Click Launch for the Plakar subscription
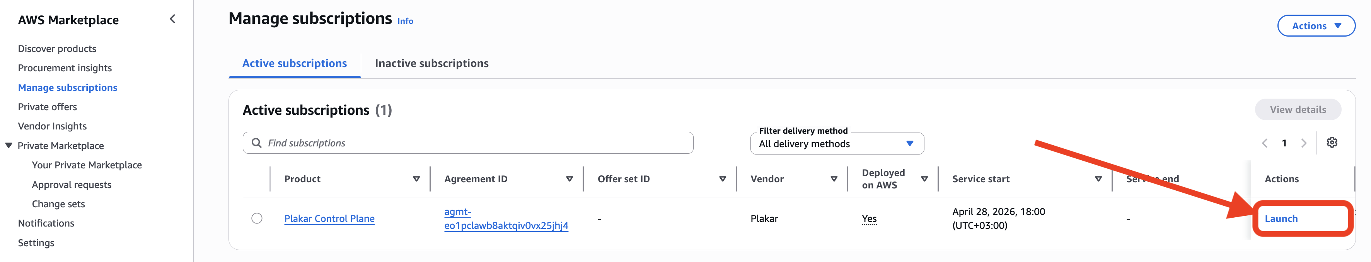Screen dimensions: 1371x262 click(1281, 218)
